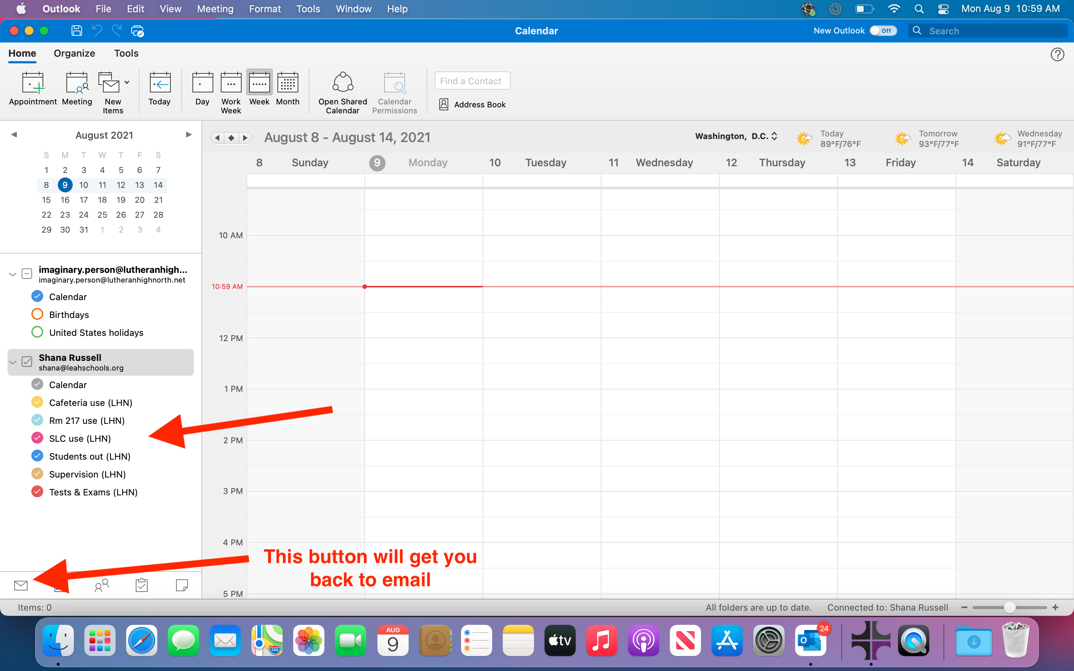The image size is (1074, 671).
Task: Click the Print icon in title bar
Action: click(x=137, y=31)
